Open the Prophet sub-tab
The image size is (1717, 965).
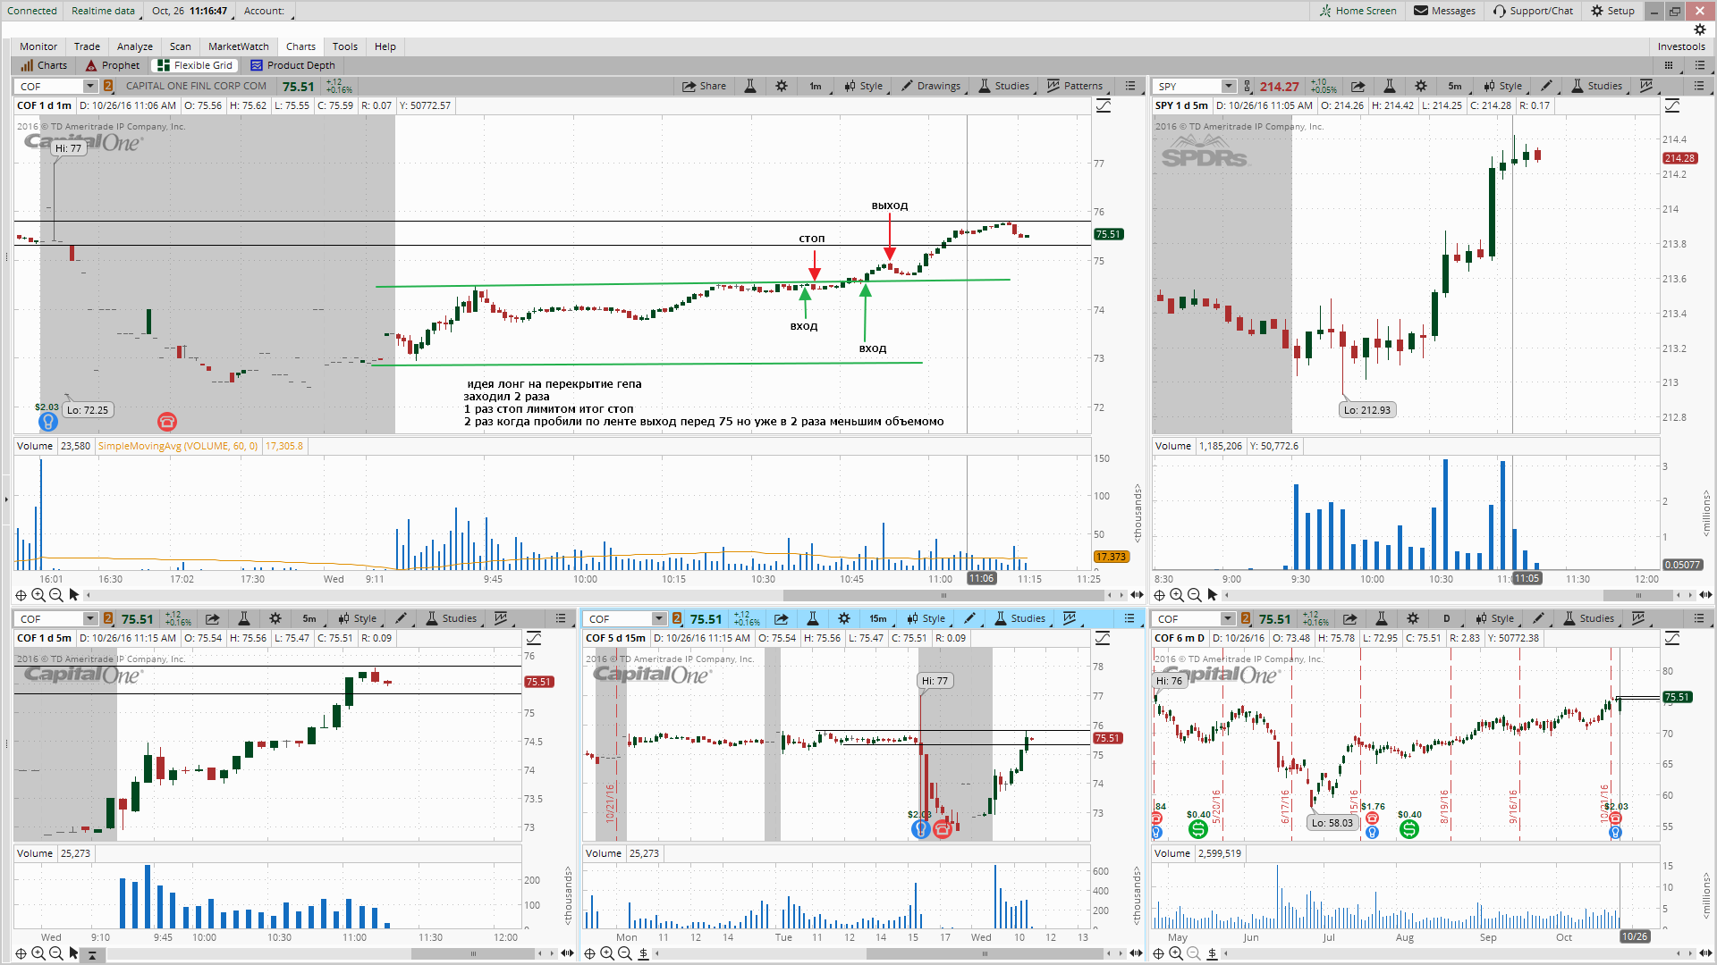click(113, 65)
